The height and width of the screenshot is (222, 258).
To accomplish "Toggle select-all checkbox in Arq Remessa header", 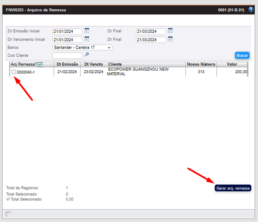I will 40,65.
